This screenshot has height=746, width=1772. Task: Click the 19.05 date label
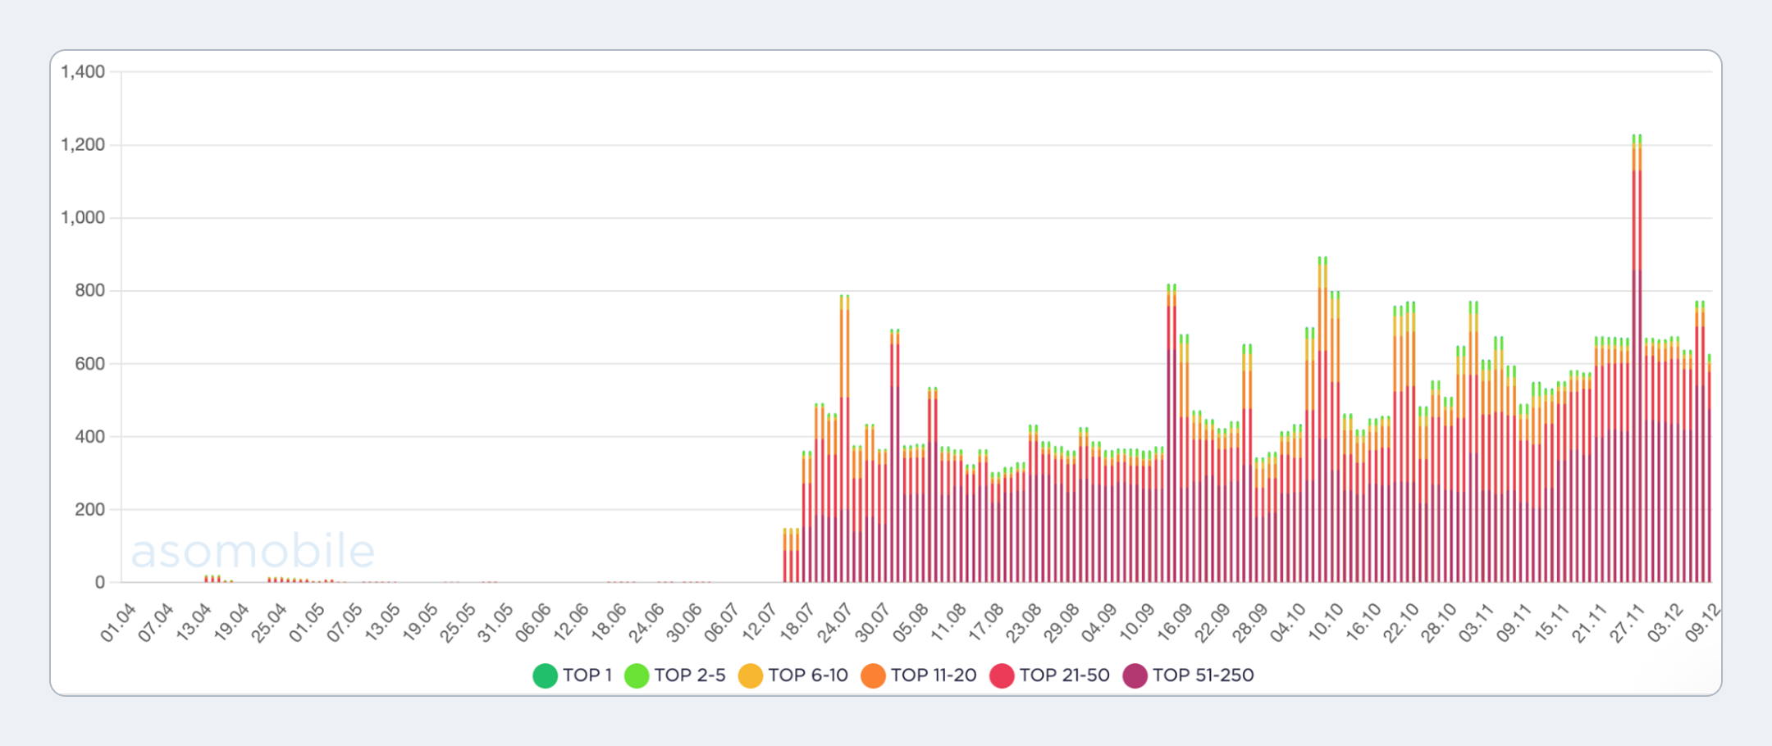pos(420,623)
